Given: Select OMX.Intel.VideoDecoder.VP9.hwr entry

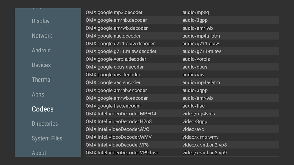Looking at the screenshot, I should (122, 153).
